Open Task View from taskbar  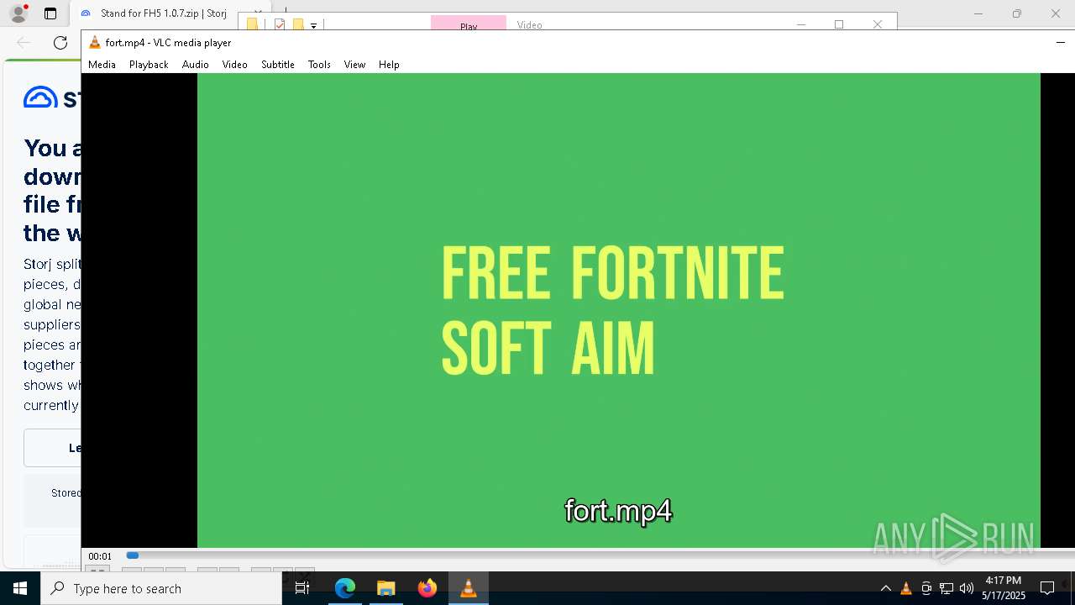point(302,588)
